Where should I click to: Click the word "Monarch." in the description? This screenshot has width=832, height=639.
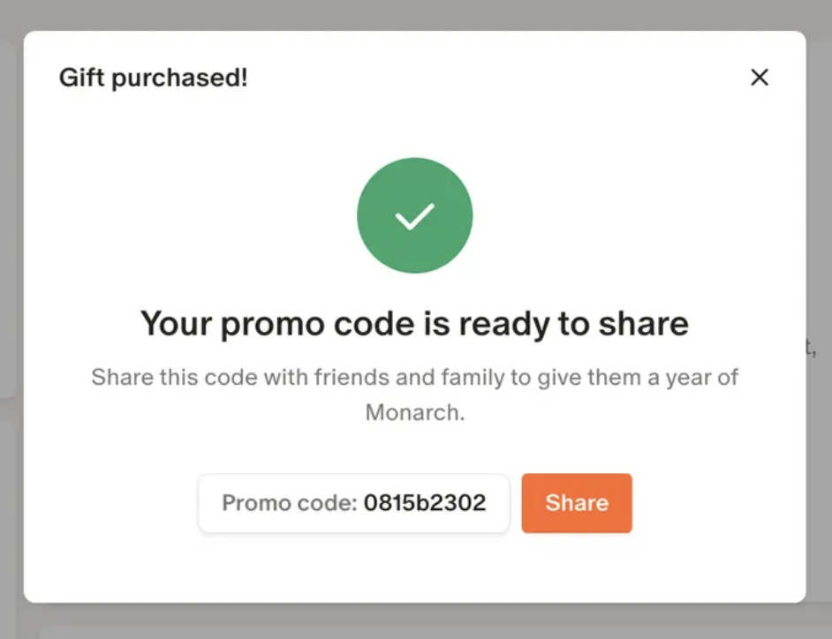point(414,412)
